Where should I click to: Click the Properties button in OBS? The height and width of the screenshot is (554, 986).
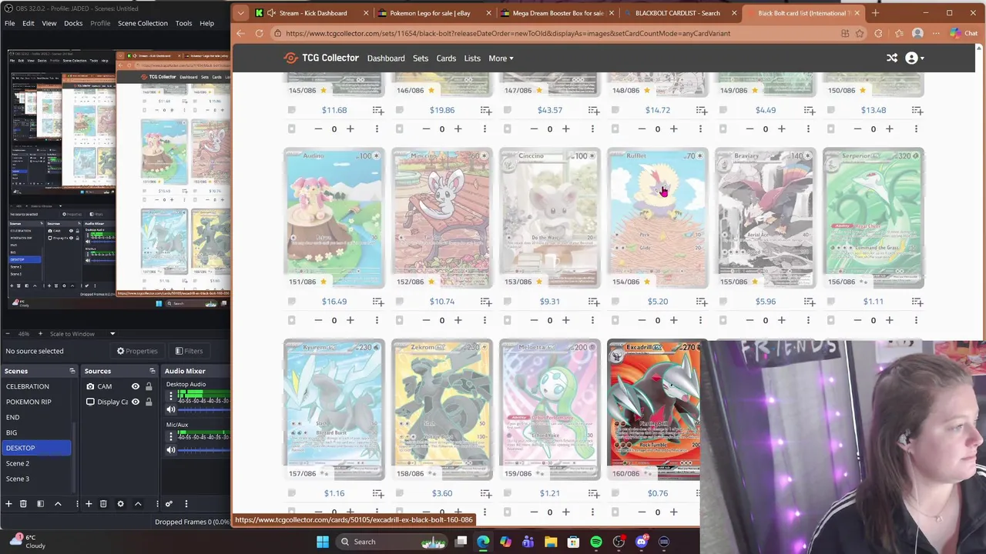pos(137,351)
